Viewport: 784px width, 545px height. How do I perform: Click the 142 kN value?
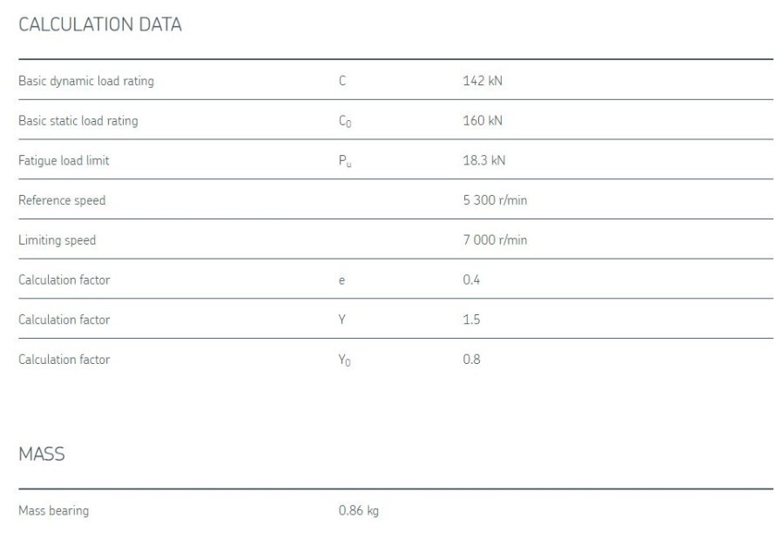tap(483, 81)
